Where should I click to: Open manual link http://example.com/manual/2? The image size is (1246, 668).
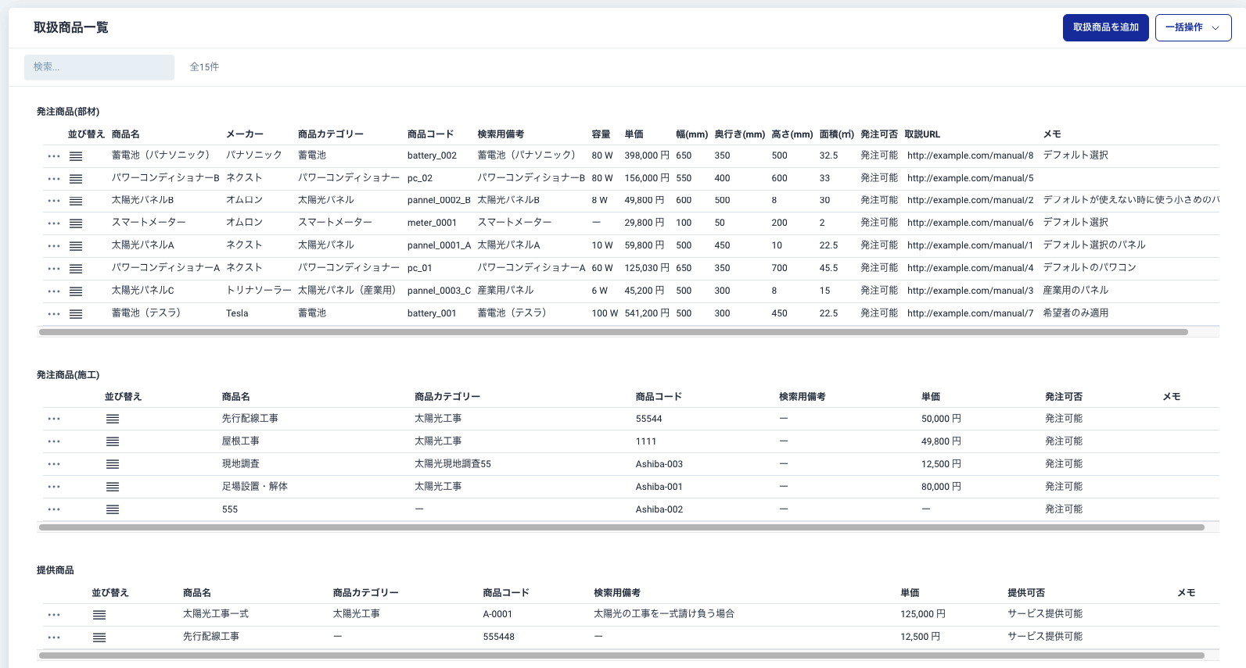(970, 200)
